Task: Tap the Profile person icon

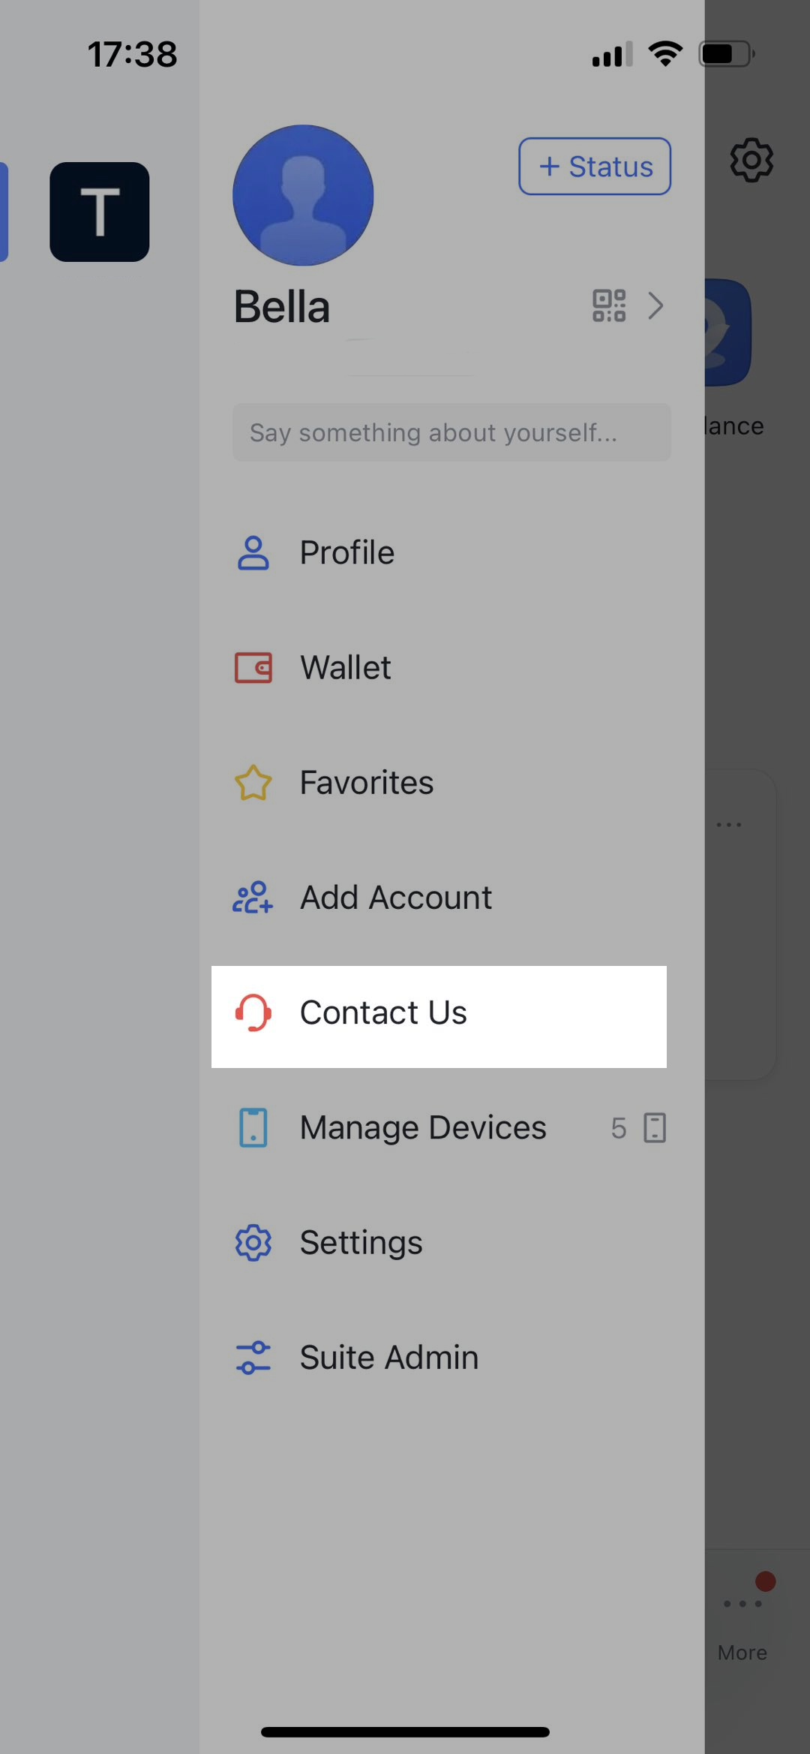Action: 253,553
